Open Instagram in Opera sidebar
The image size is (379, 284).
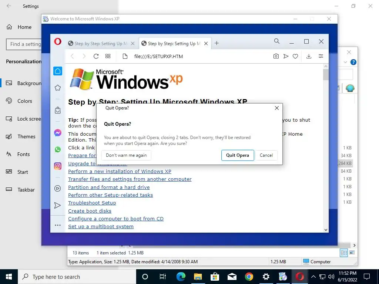pos(57,166)
